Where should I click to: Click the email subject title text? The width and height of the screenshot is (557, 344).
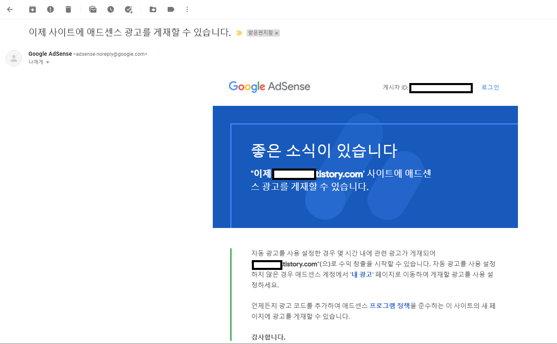pyautogui.click(x=130, y=33)
